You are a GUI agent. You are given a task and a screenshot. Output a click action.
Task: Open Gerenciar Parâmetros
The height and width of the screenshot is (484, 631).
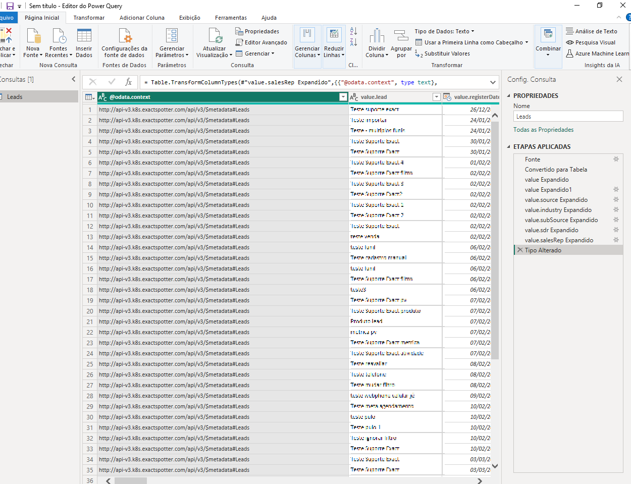(172, 43)
